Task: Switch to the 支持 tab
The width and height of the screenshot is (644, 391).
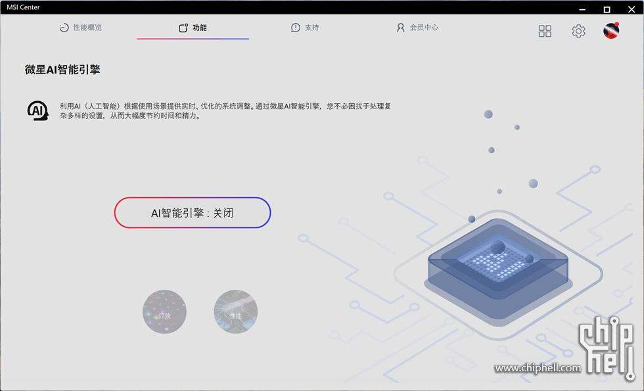Action: click(305, 28)
